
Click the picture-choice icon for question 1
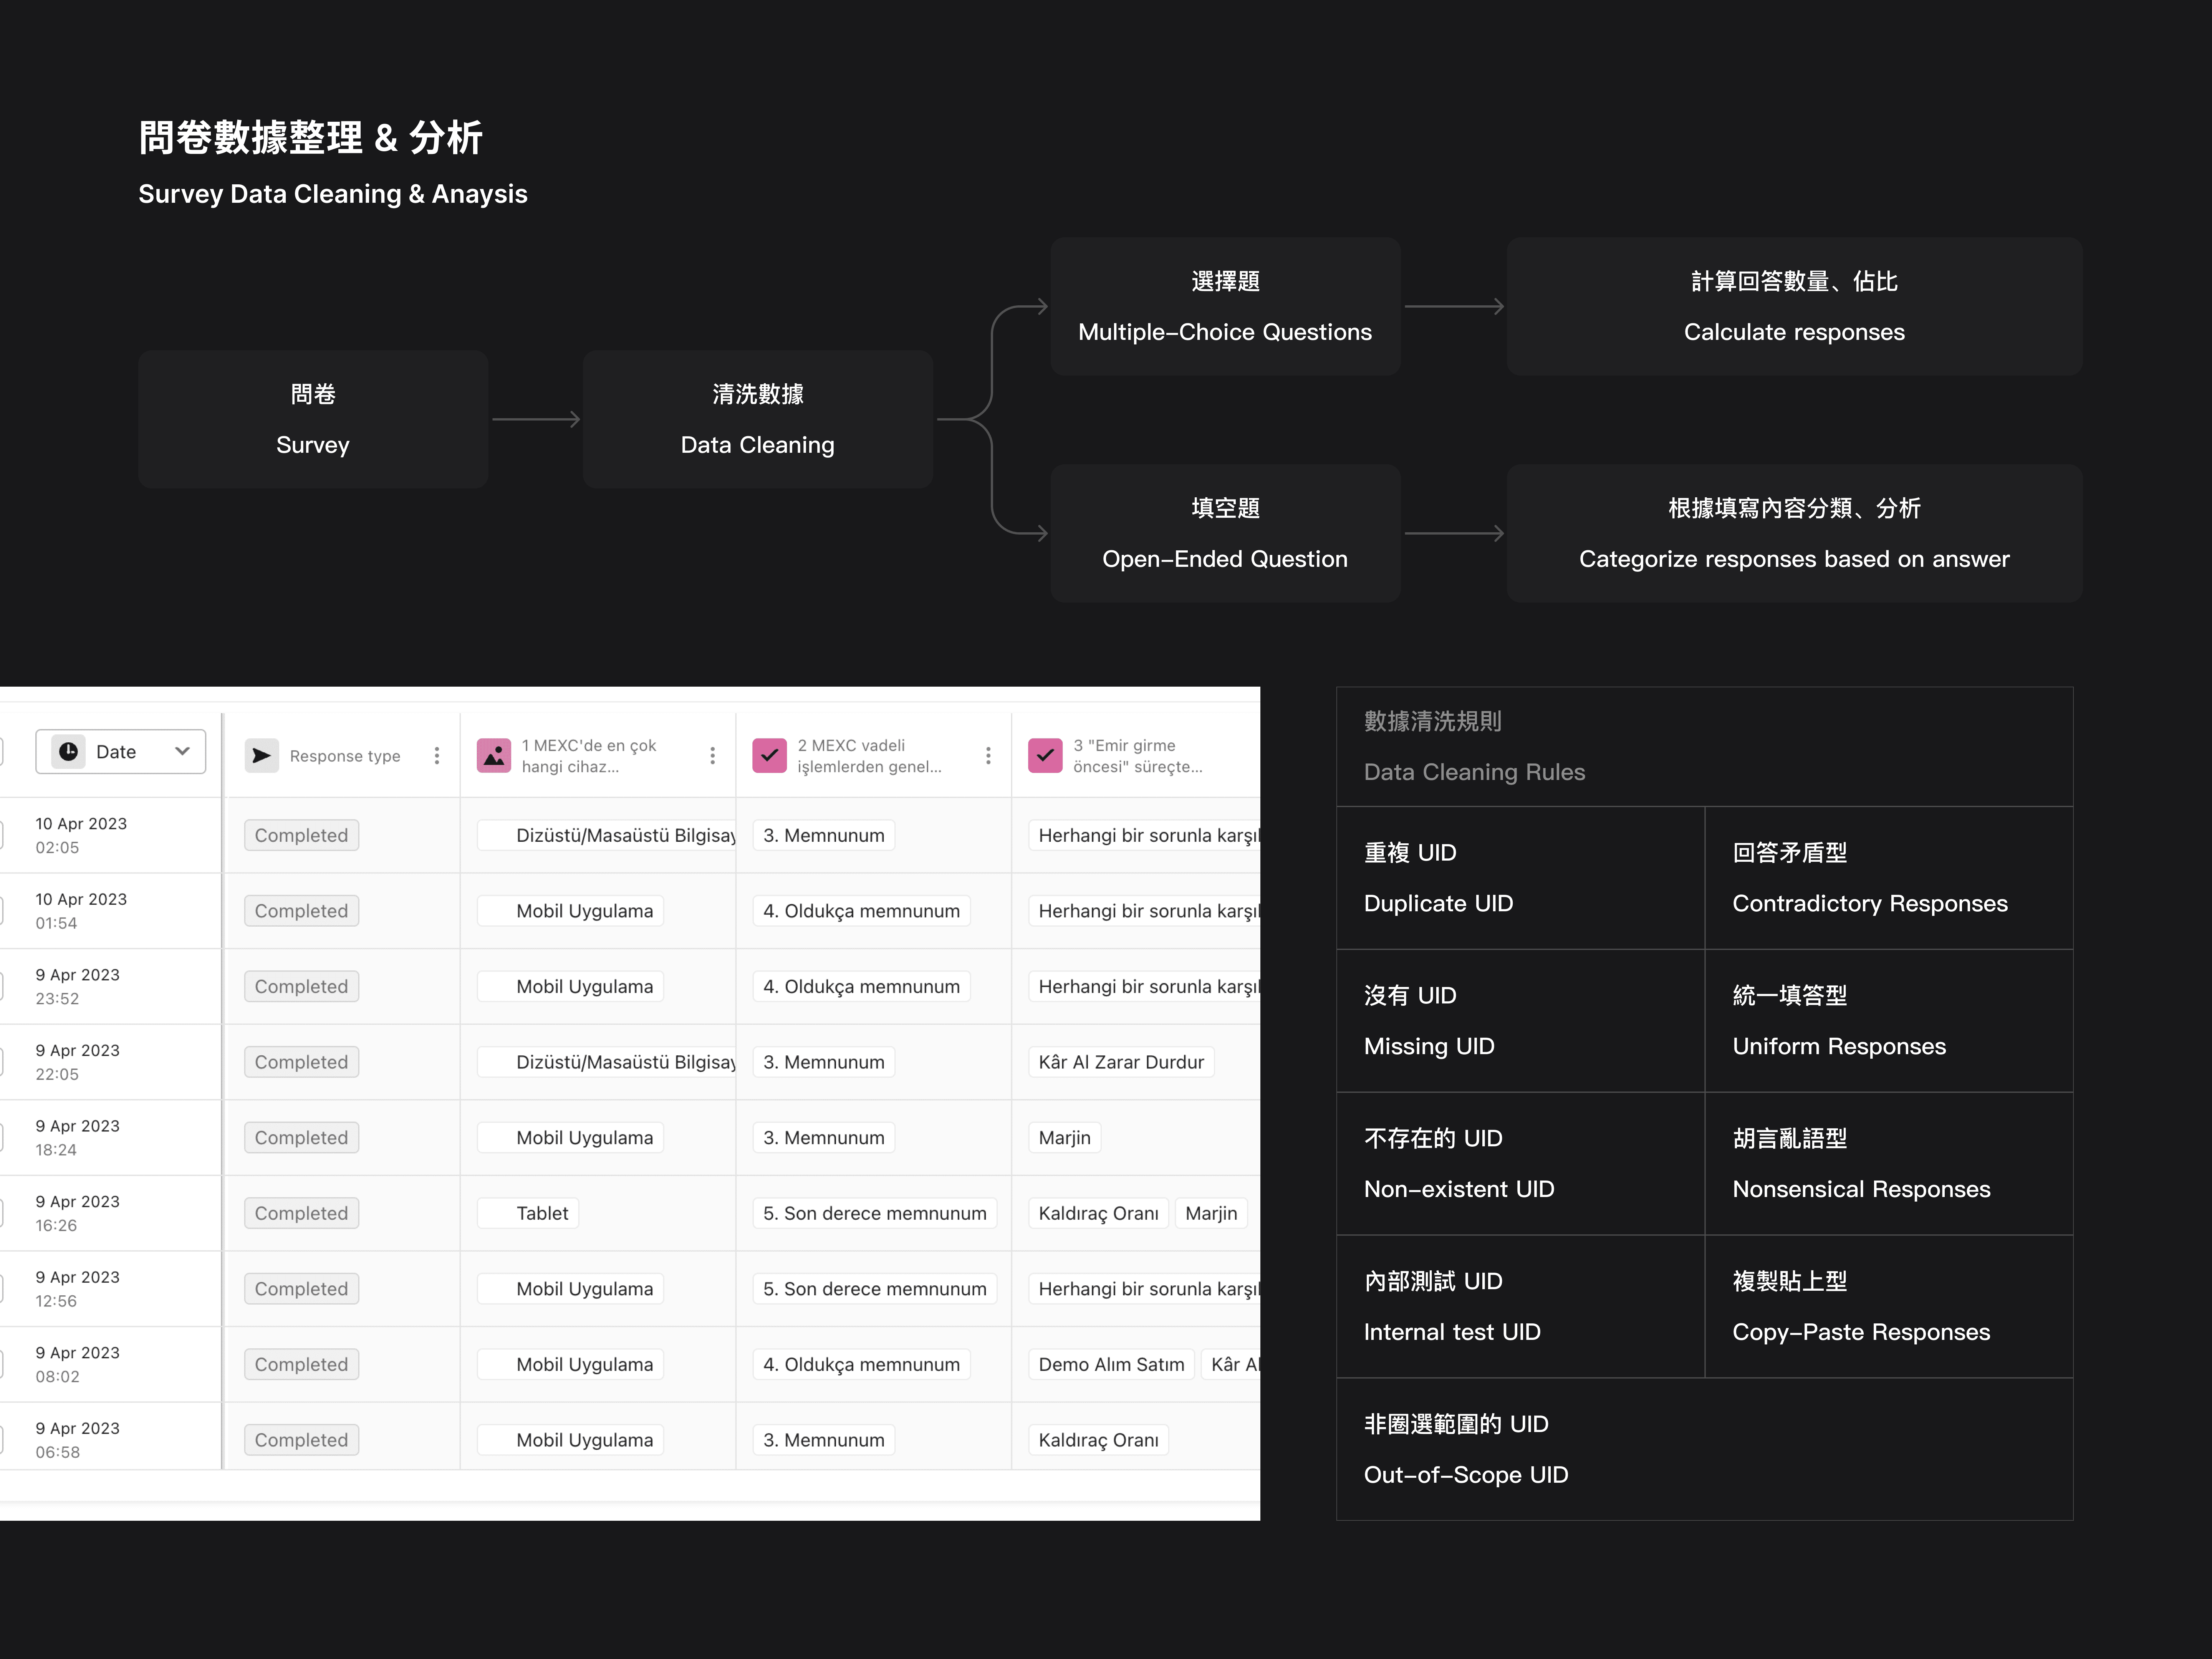(494, 756)
